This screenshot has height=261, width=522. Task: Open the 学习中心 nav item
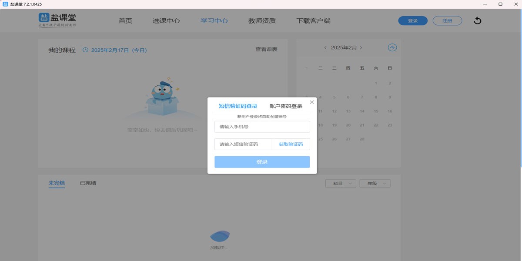click(x=214, y=20)
